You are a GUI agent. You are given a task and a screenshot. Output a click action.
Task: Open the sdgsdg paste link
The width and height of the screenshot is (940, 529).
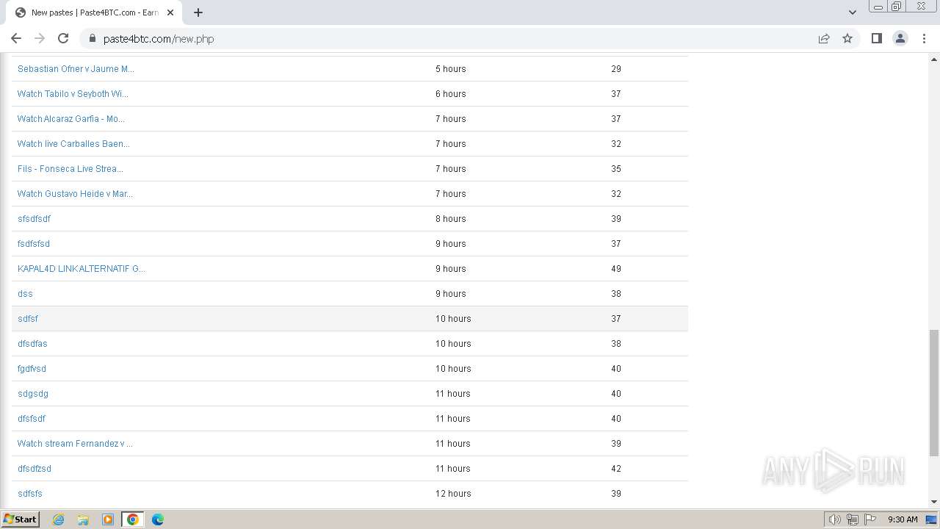tap(33, 394)
